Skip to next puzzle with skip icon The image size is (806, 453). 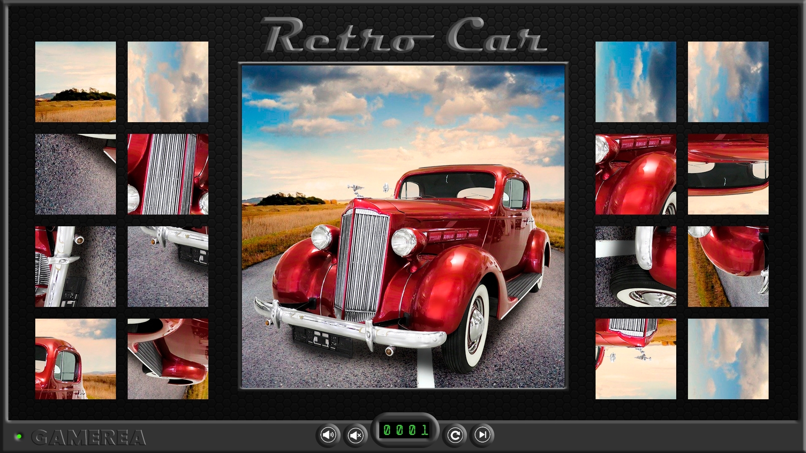coord(482,435)
